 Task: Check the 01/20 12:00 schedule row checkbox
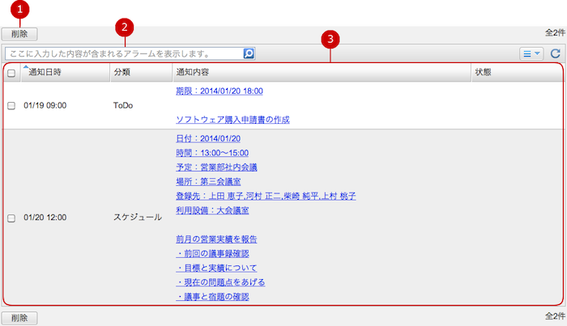coord(11,218)
